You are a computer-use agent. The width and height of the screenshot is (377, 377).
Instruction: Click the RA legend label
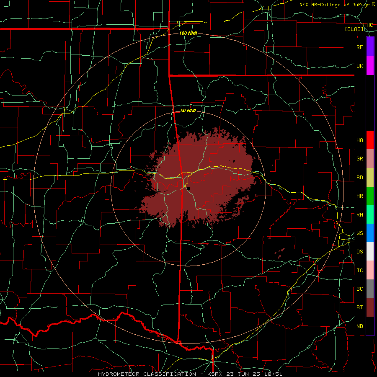coord(360,215)
